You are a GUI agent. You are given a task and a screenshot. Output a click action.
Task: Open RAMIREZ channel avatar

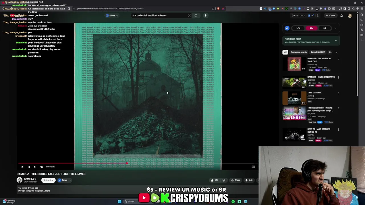pos(19,180)
